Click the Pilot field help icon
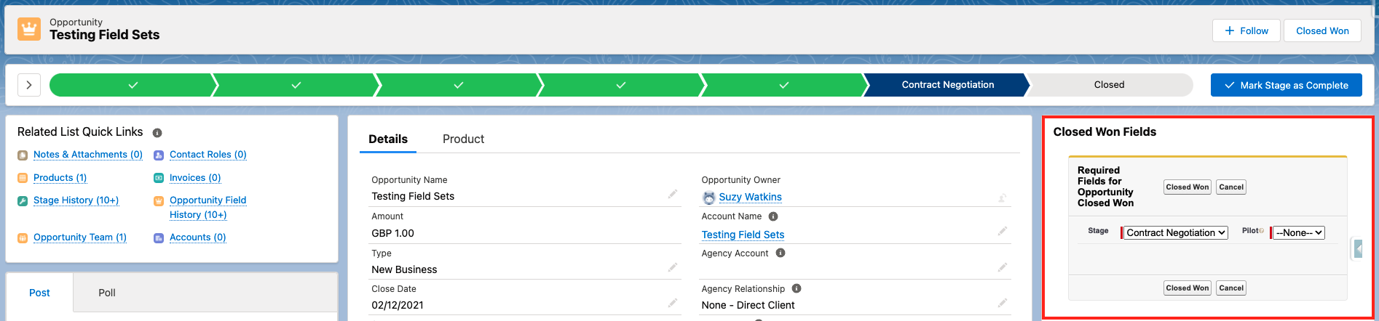Viewport: 1379px width, 321px height. tap(1262, 231)
